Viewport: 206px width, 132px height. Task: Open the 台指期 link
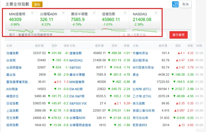(x=11, y=60)
